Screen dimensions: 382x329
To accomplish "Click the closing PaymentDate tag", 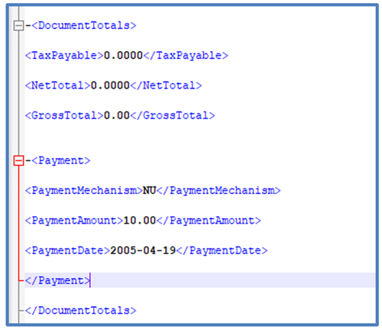I will click(x=222, y=250).
